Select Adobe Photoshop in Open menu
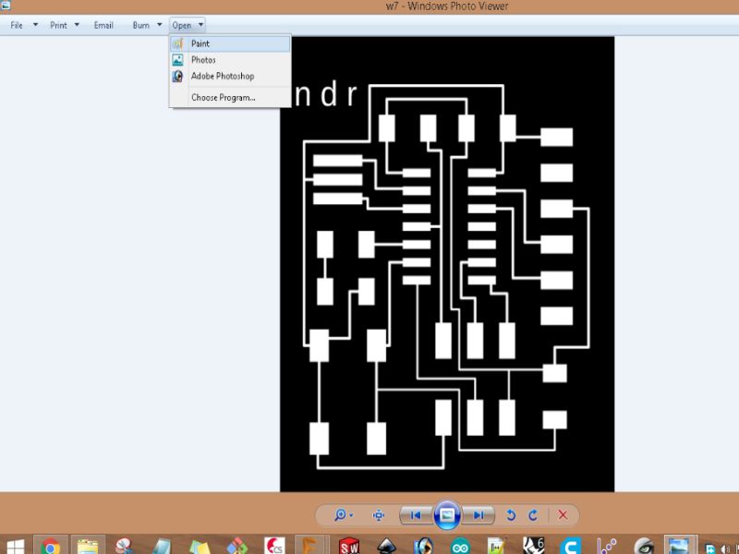This screenshot has height=554, width=739. click(230, 76)
